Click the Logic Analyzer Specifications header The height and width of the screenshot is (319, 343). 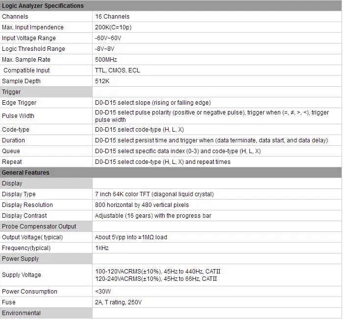[x=43, y=6]
